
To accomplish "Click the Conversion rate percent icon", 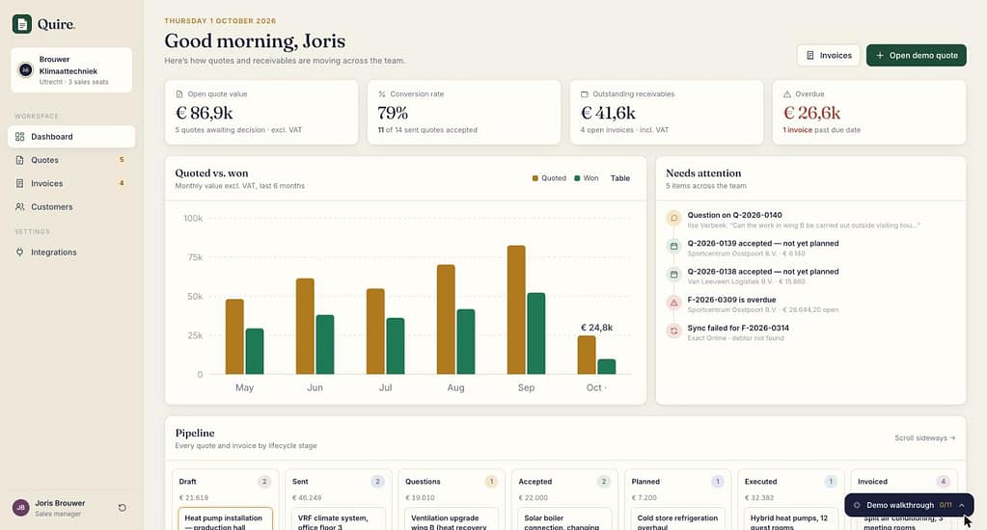I will (x=382, y=94).
